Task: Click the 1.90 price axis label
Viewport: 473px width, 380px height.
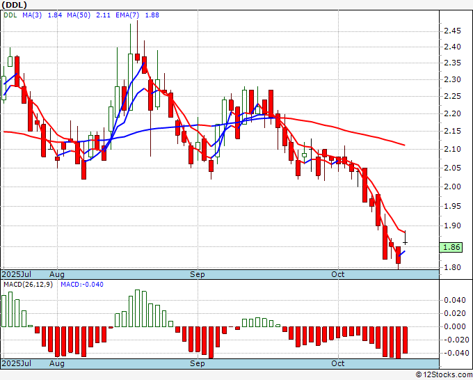Action: (x=452, y=225)
